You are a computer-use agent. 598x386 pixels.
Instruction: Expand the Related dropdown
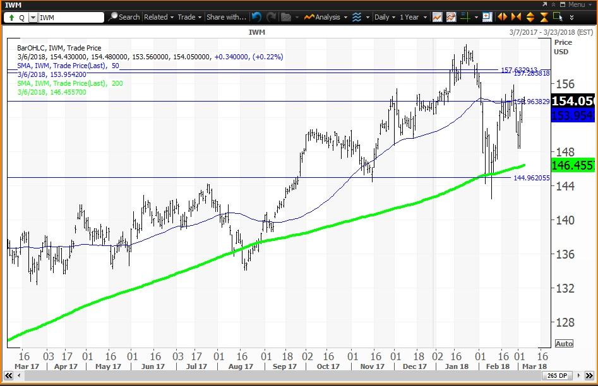pyautogui.click(x=158, y=17)
